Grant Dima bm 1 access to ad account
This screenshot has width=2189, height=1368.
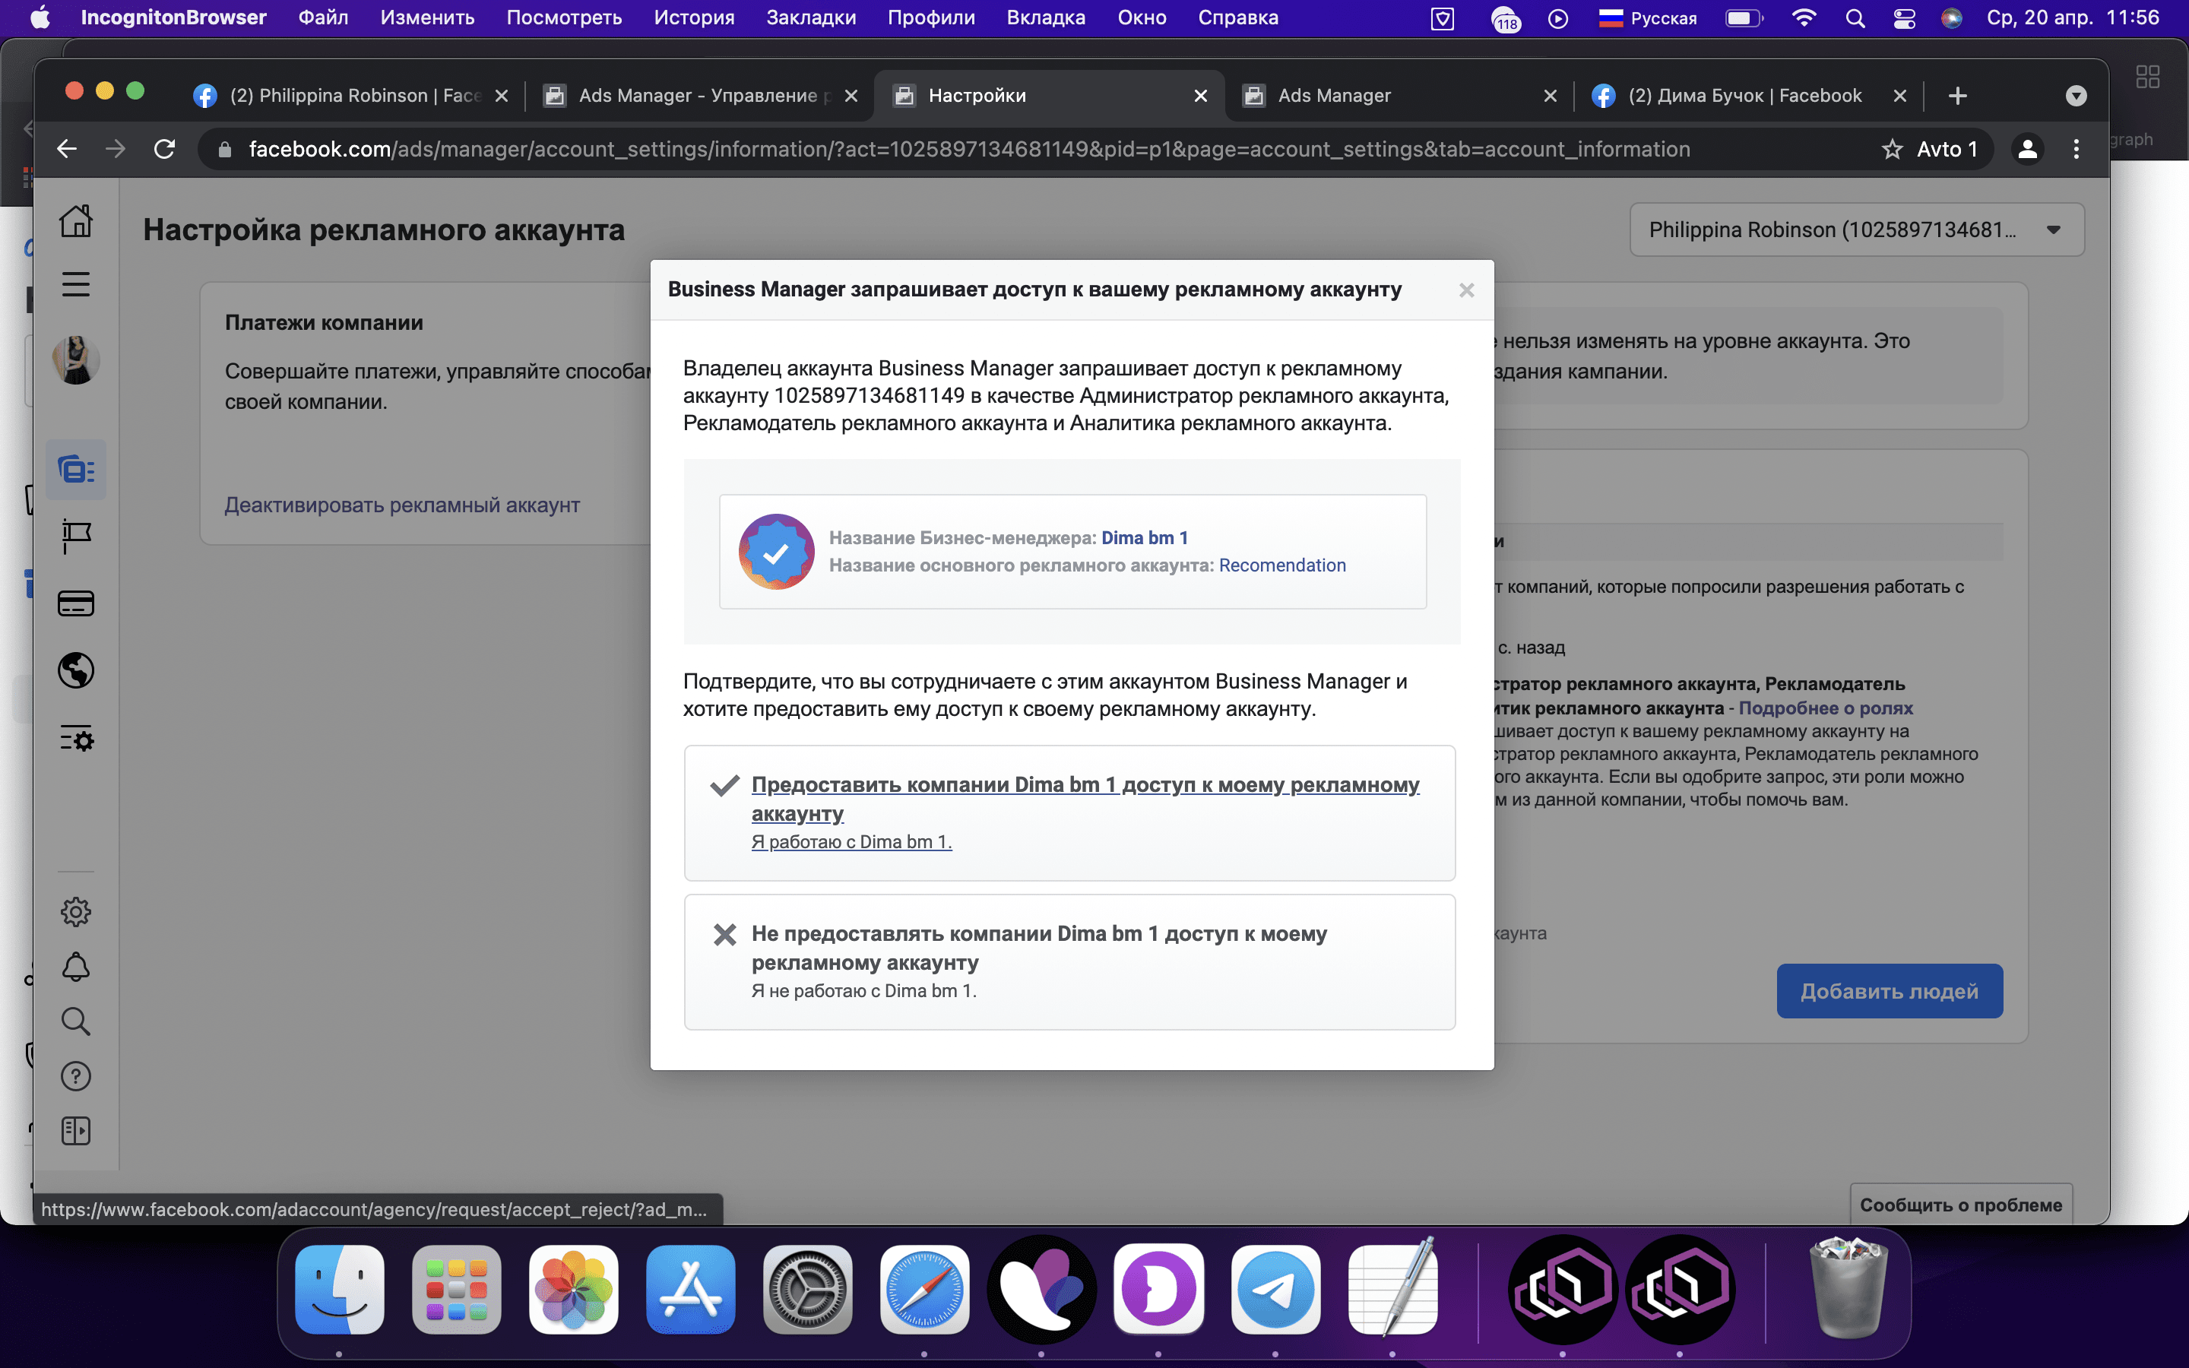tap(1069, 812)
